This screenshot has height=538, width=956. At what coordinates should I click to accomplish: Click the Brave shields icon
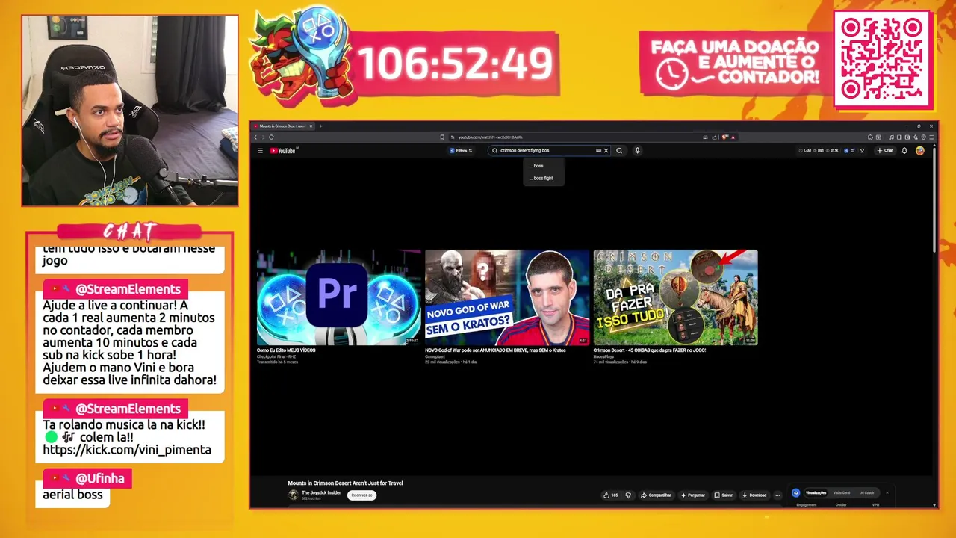click(724, 137)
